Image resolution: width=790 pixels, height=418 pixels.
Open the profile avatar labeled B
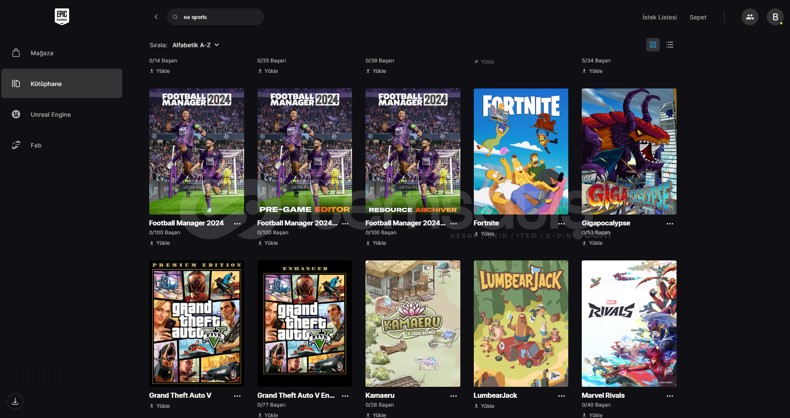(775, 17)
